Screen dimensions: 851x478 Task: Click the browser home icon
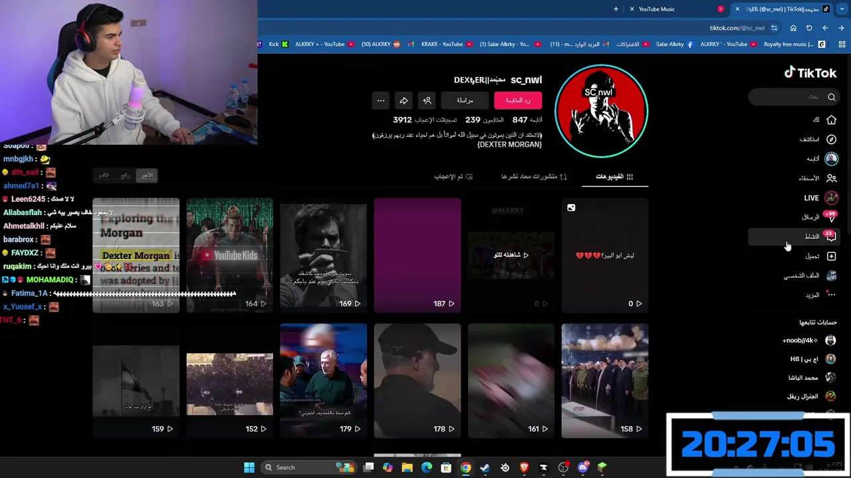[793, 28]
